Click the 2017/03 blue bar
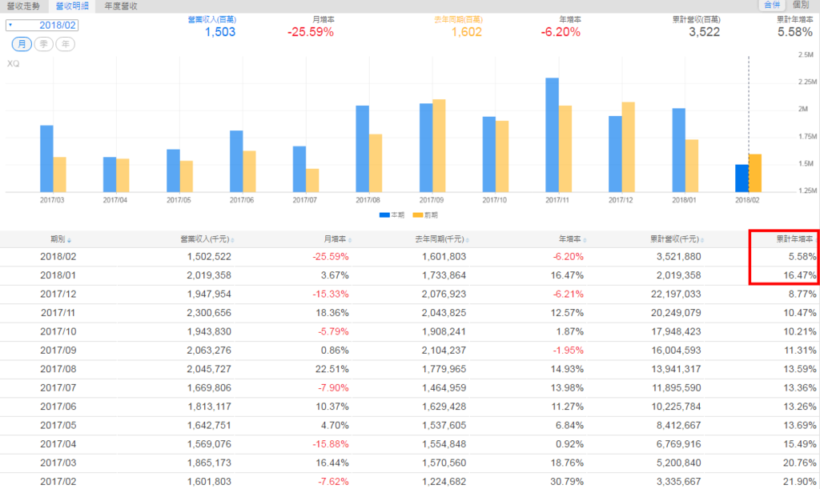This screenshot has width=820, height=489. (x=46, y=158)
